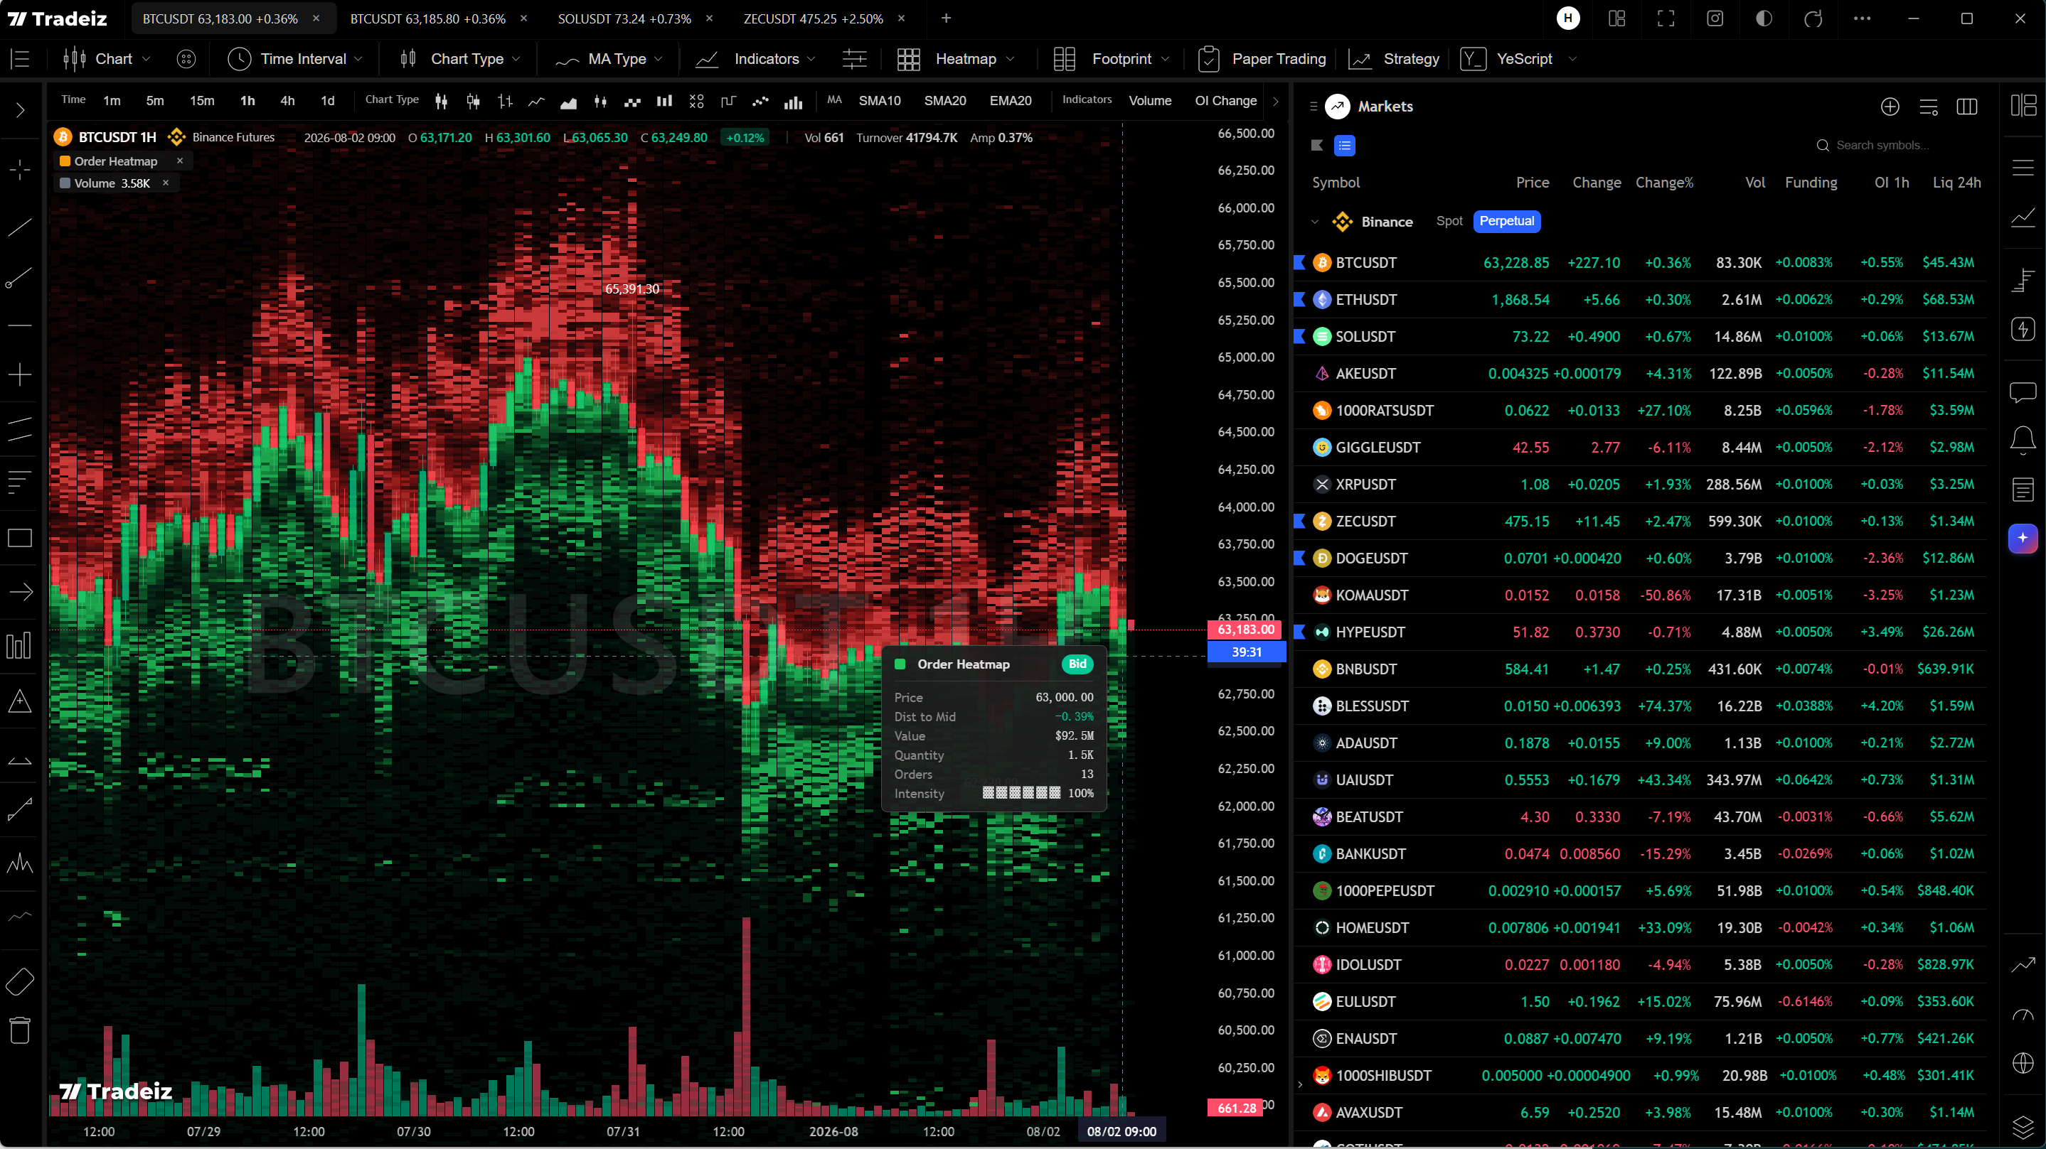2046x1149 pixels.
Task: Collapse the Binance exchange group
Action: [1314, 222]
